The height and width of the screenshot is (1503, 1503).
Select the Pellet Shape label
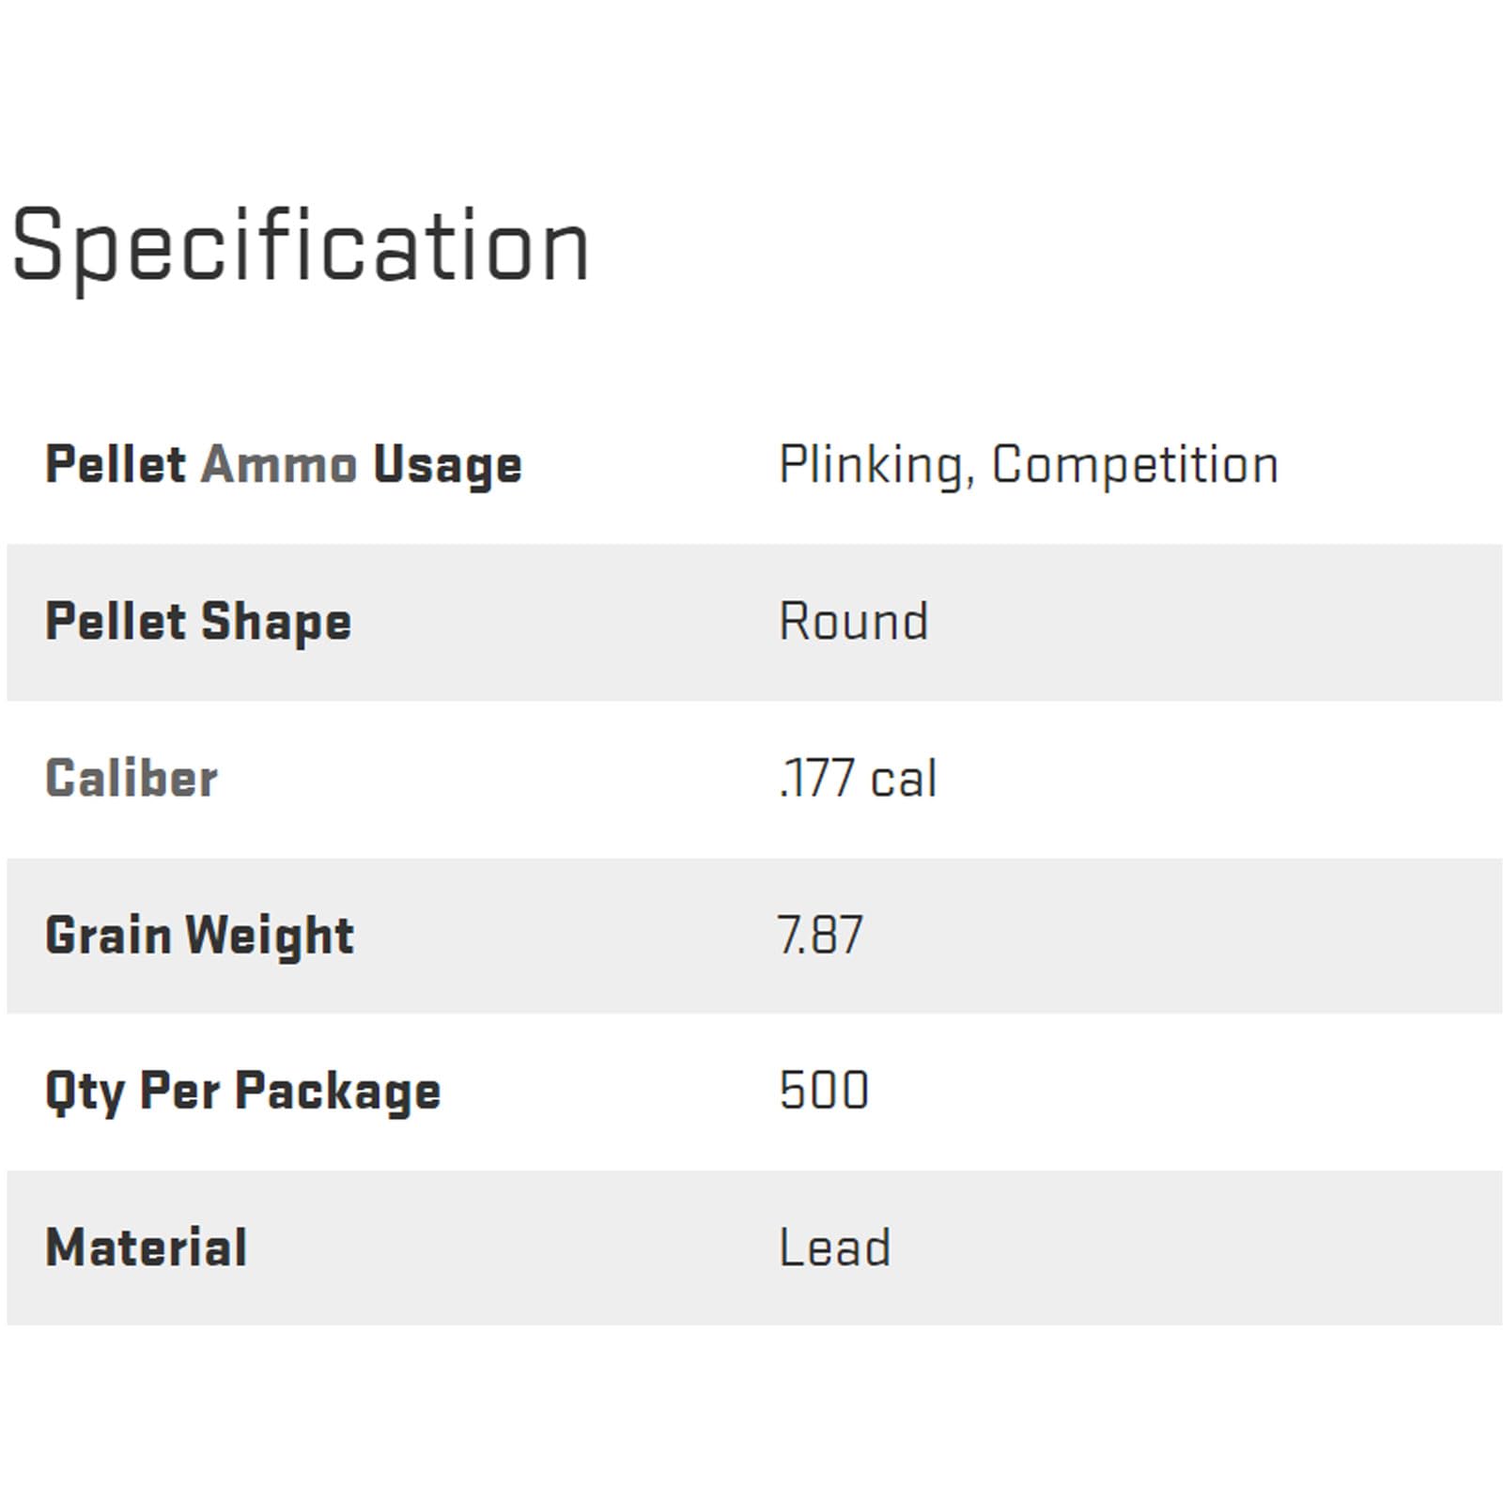[x=198, y=622]
